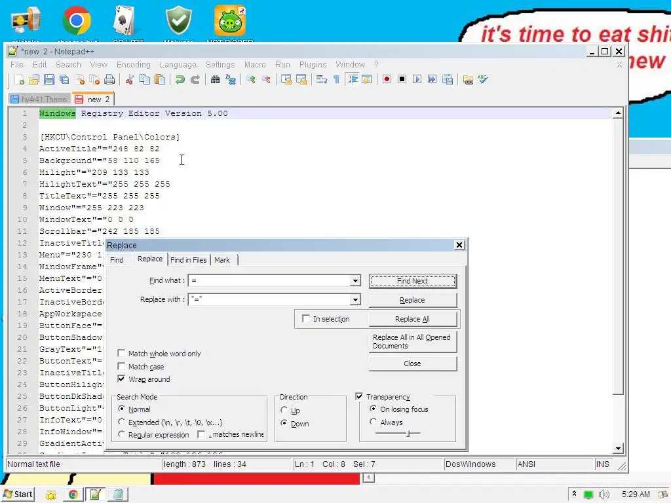This screenshot has width=671, height=503.
Task: Open the Plugins menu
Action: [313, 65]
